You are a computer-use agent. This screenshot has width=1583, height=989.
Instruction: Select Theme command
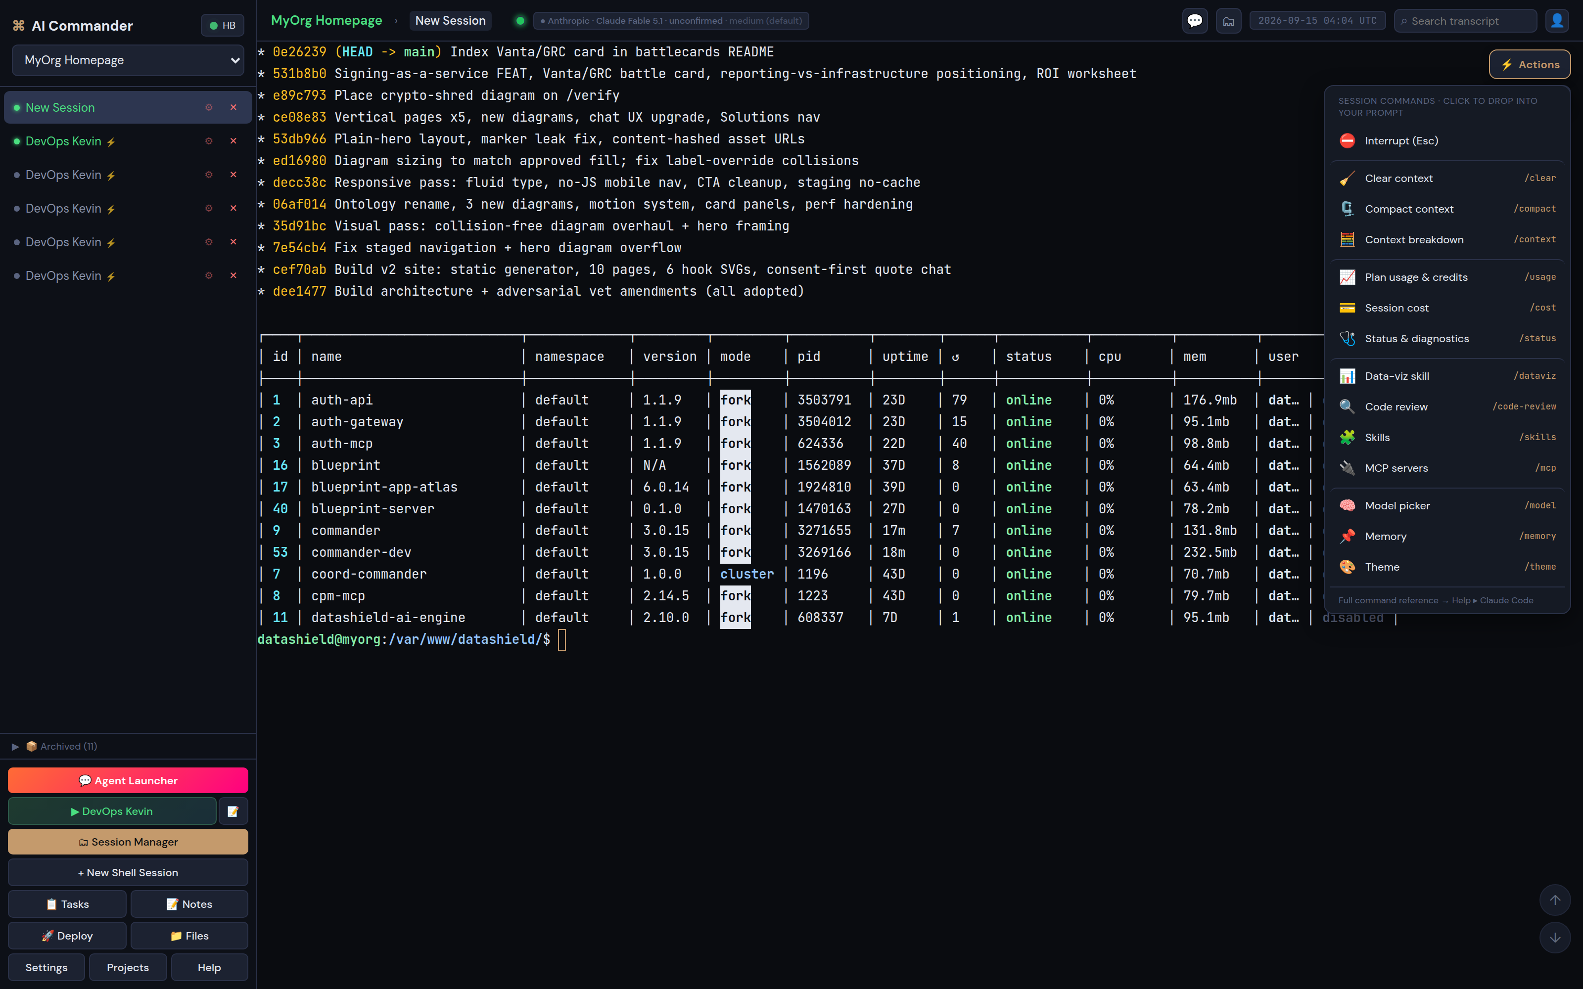tap(1447, 567)
